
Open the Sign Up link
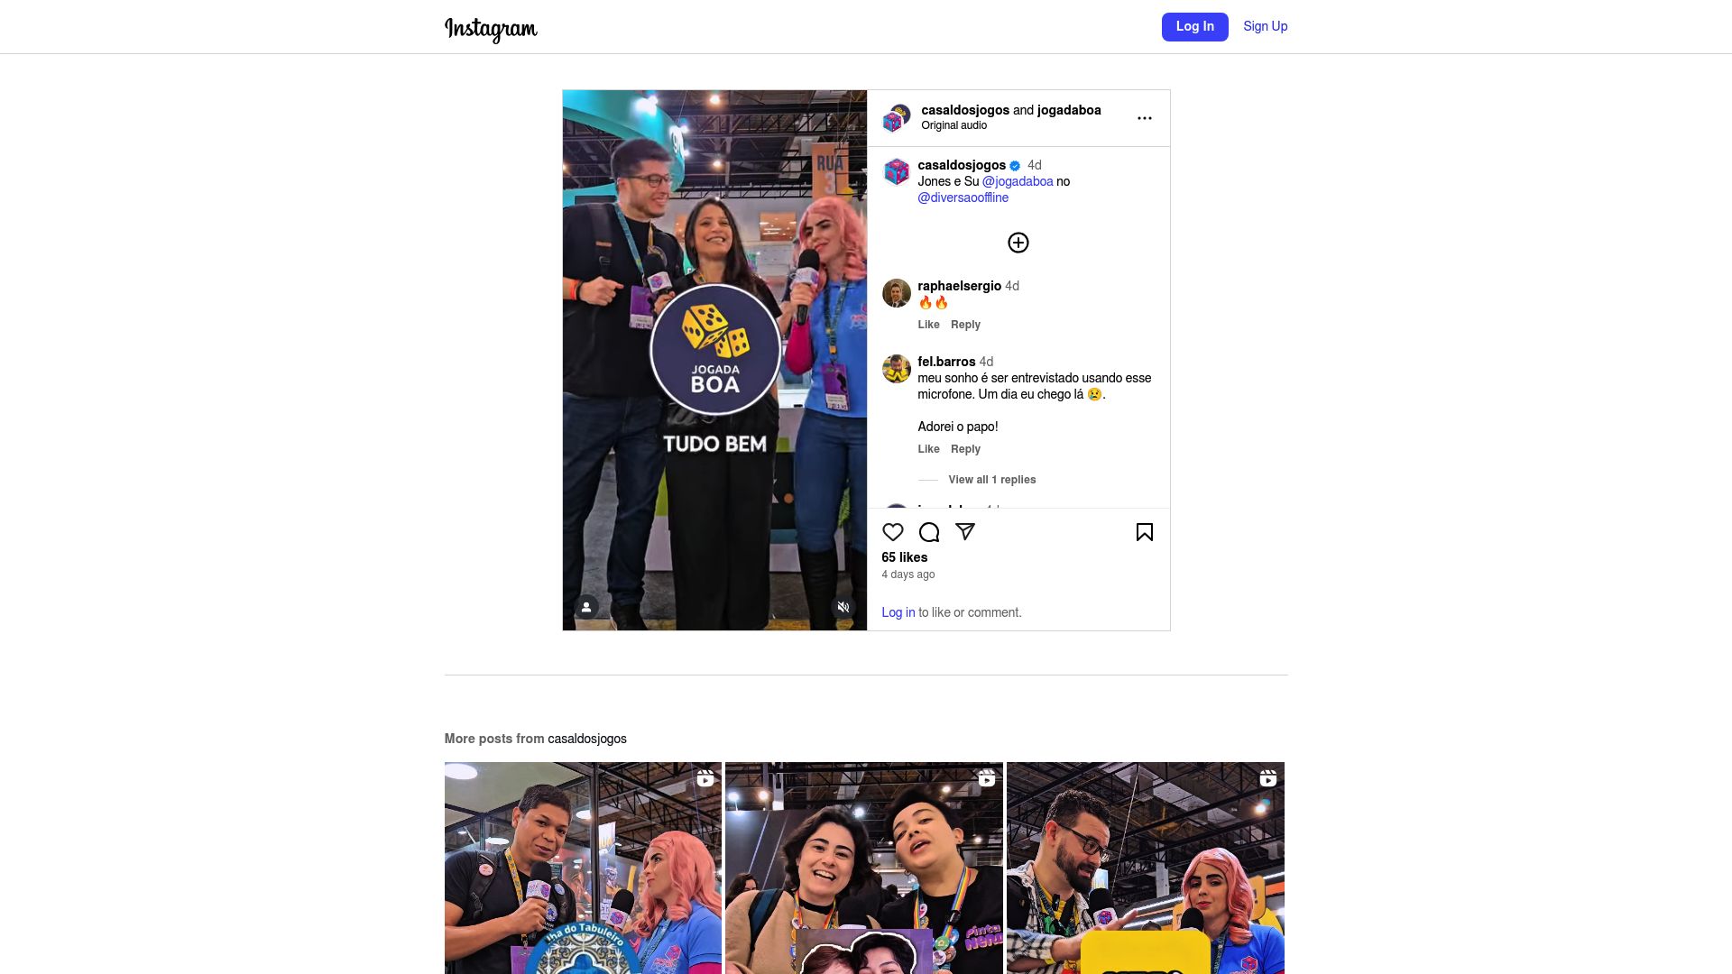coord(1265,27)
